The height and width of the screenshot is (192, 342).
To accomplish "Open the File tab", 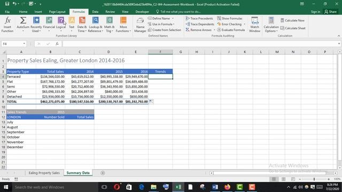I will pyautogui.click(x=7, y=12).
